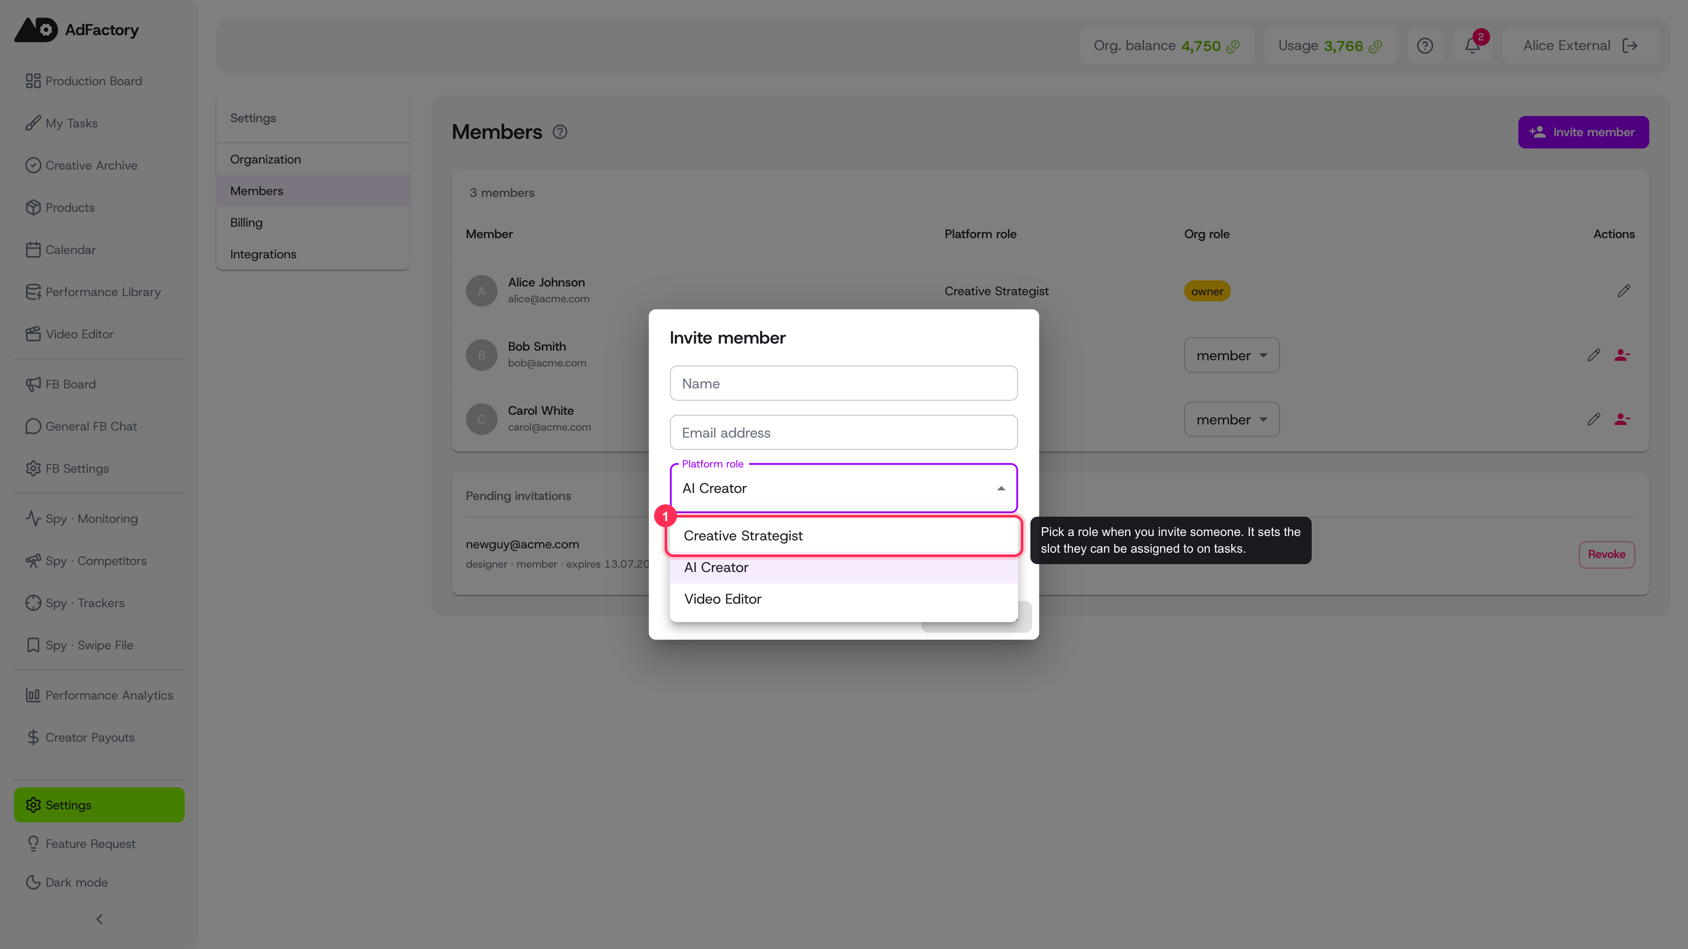Screen dimensions: 1688x949
Task: Click newguy@acme.com pending invitation
Action: click(522, 544)
